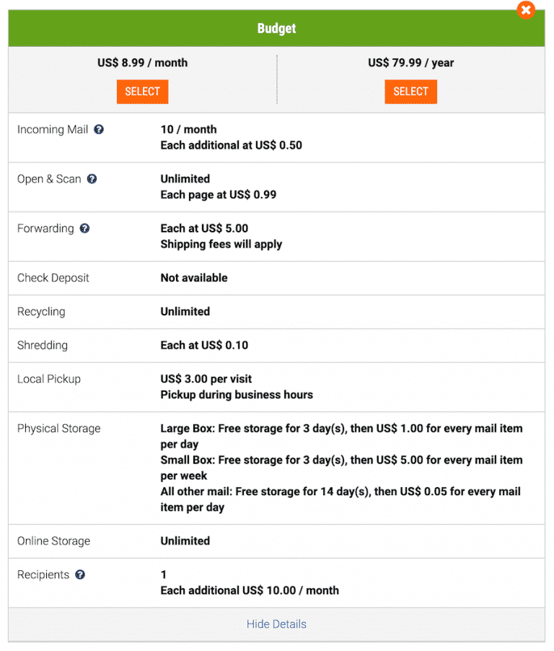The width and height of the screenshot is (554, 651).
Task: Click the Check Deposit row label
Action: (53, 278)
